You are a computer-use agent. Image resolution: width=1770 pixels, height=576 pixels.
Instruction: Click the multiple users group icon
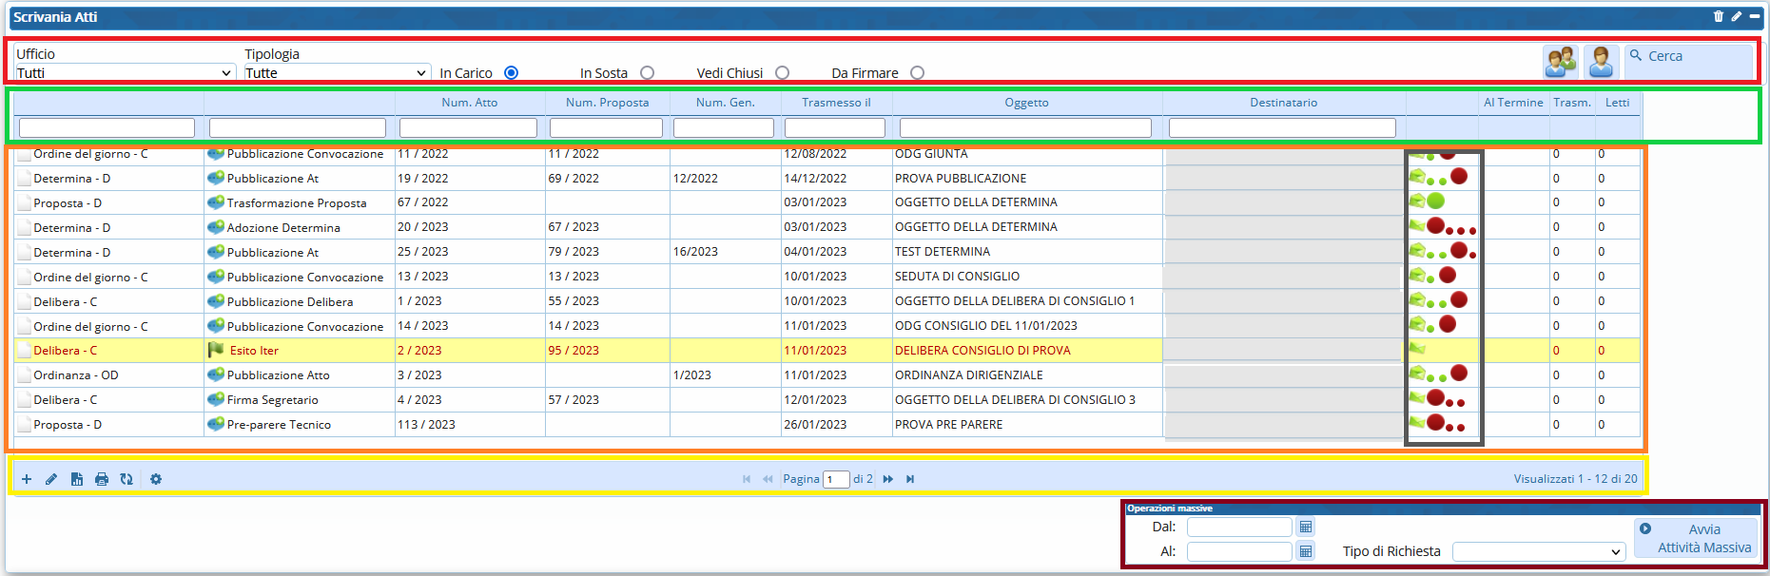[1560, 62]
